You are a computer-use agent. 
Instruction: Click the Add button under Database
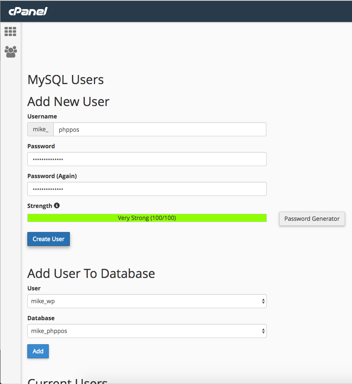[38, 351]
